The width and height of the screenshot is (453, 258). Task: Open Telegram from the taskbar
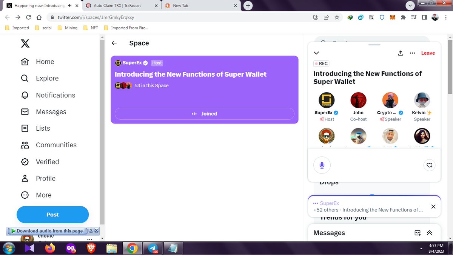click(x=153, y=248)
